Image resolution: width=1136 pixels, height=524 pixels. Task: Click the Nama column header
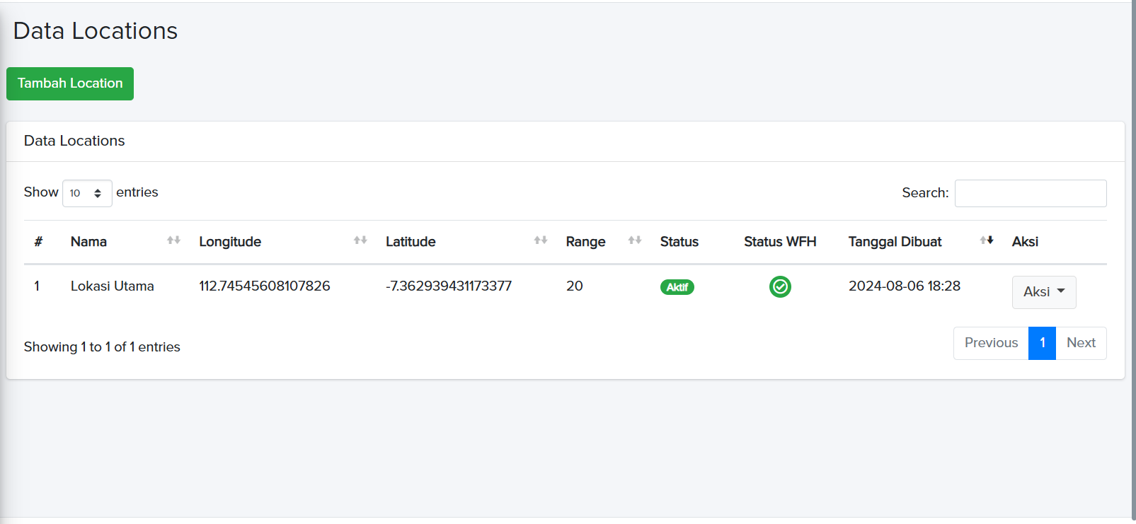coord(88,242)
